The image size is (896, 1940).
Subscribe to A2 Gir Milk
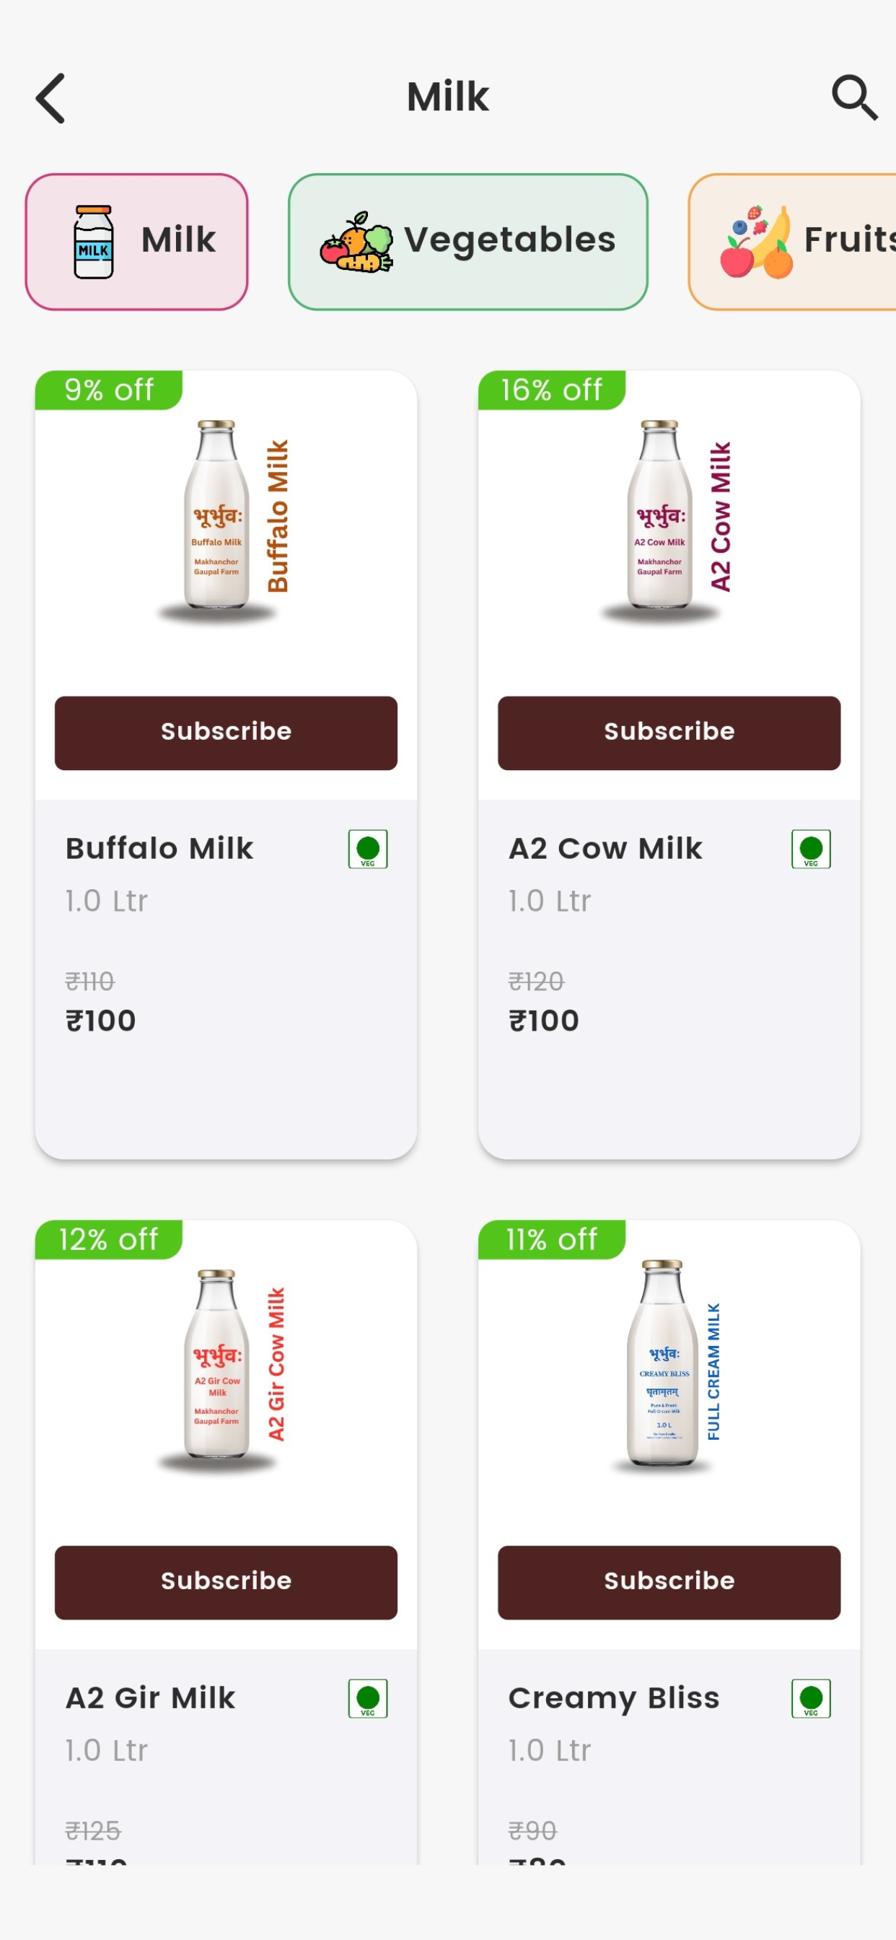(x=226, y=1582)
